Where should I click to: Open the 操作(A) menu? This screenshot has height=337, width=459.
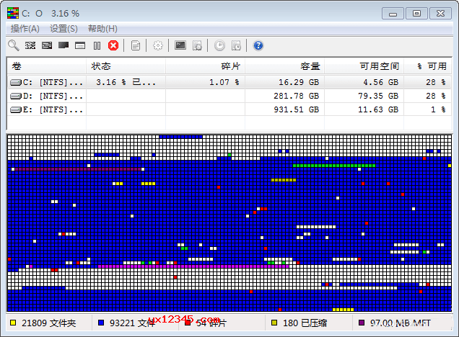[25, 29]
